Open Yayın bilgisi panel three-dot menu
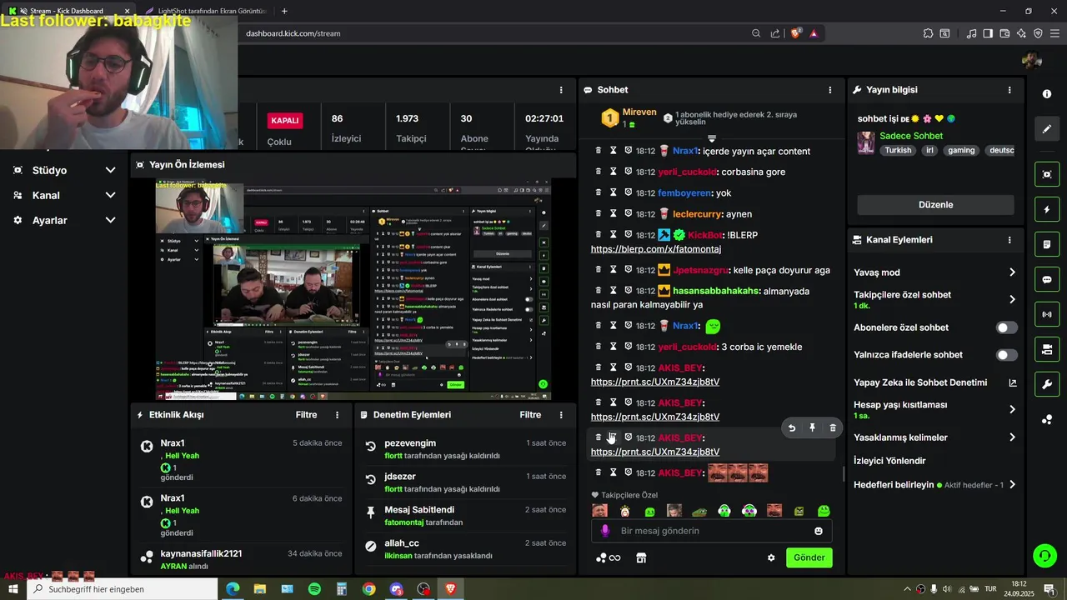1067x600 pixels. tap(1009, 90)
